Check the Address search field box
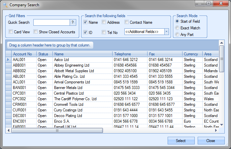Viewport: 231px width, 149px height. point(104,22)
